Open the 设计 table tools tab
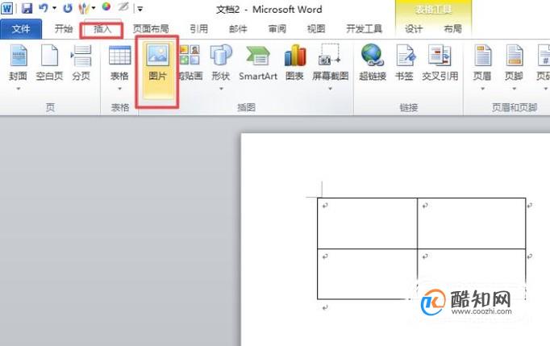Viewport: 550px width, 346px height. [x=414, y=29]
